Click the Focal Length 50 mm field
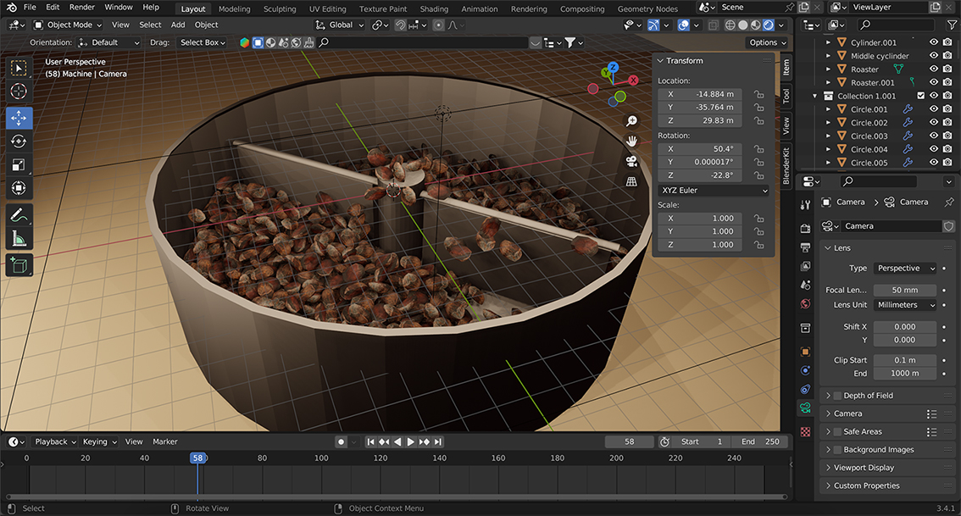This screenshot has width=961, height=516. click(x=904, y=290)
